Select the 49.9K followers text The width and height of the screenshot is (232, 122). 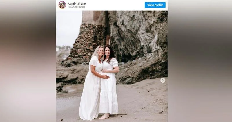coord(77,7)
